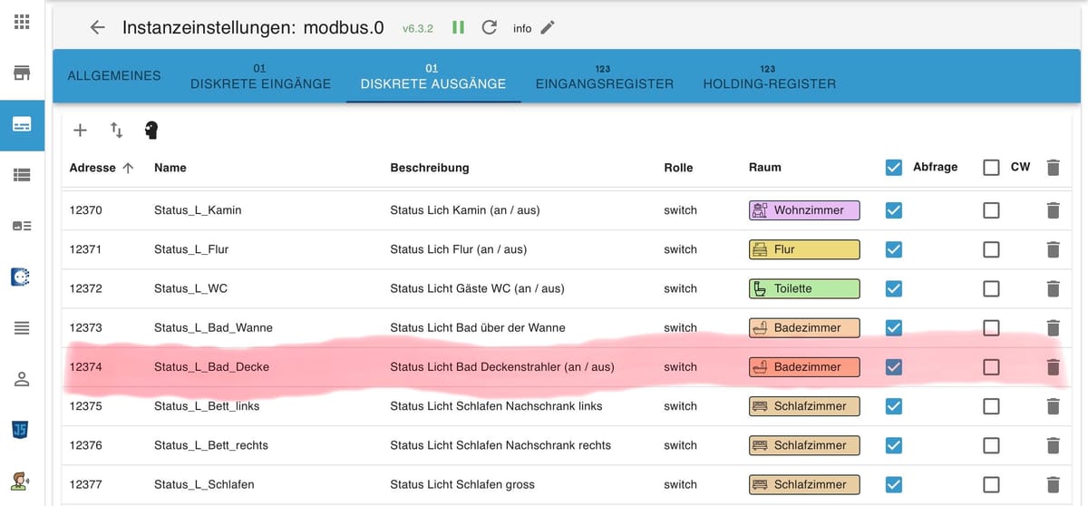Image resolution: width=1088 pixels, height=506 pixels.
Task: Edit instance name with pencil icon
Action: 547,27
